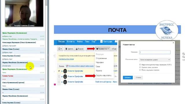
Task: Tick checkbox of the middle Новости Орифлэйм message
Action: 59,76
